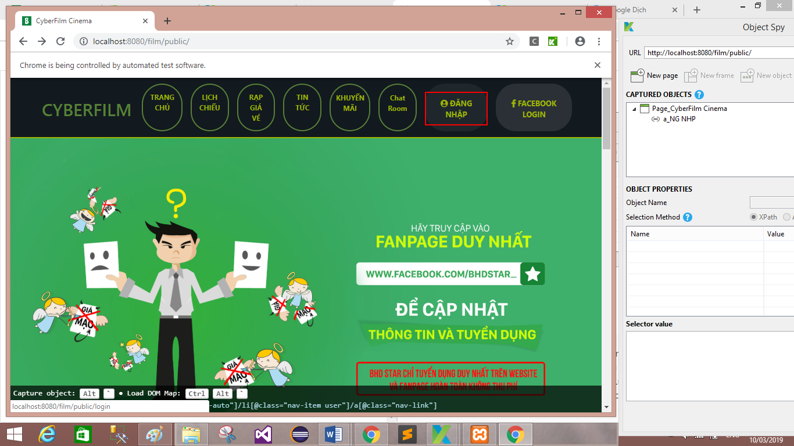Select the XPath radio button

click(x=754, y=217)
